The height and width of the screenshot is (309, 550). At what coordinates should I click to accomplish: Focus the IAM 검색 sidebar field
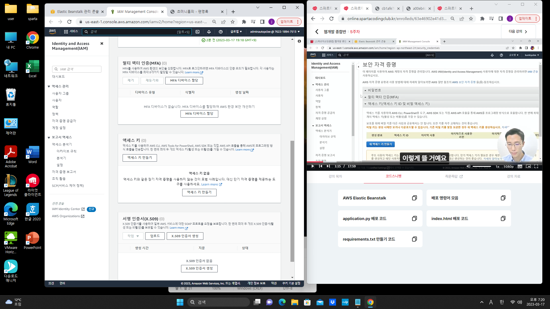[76, 69]
